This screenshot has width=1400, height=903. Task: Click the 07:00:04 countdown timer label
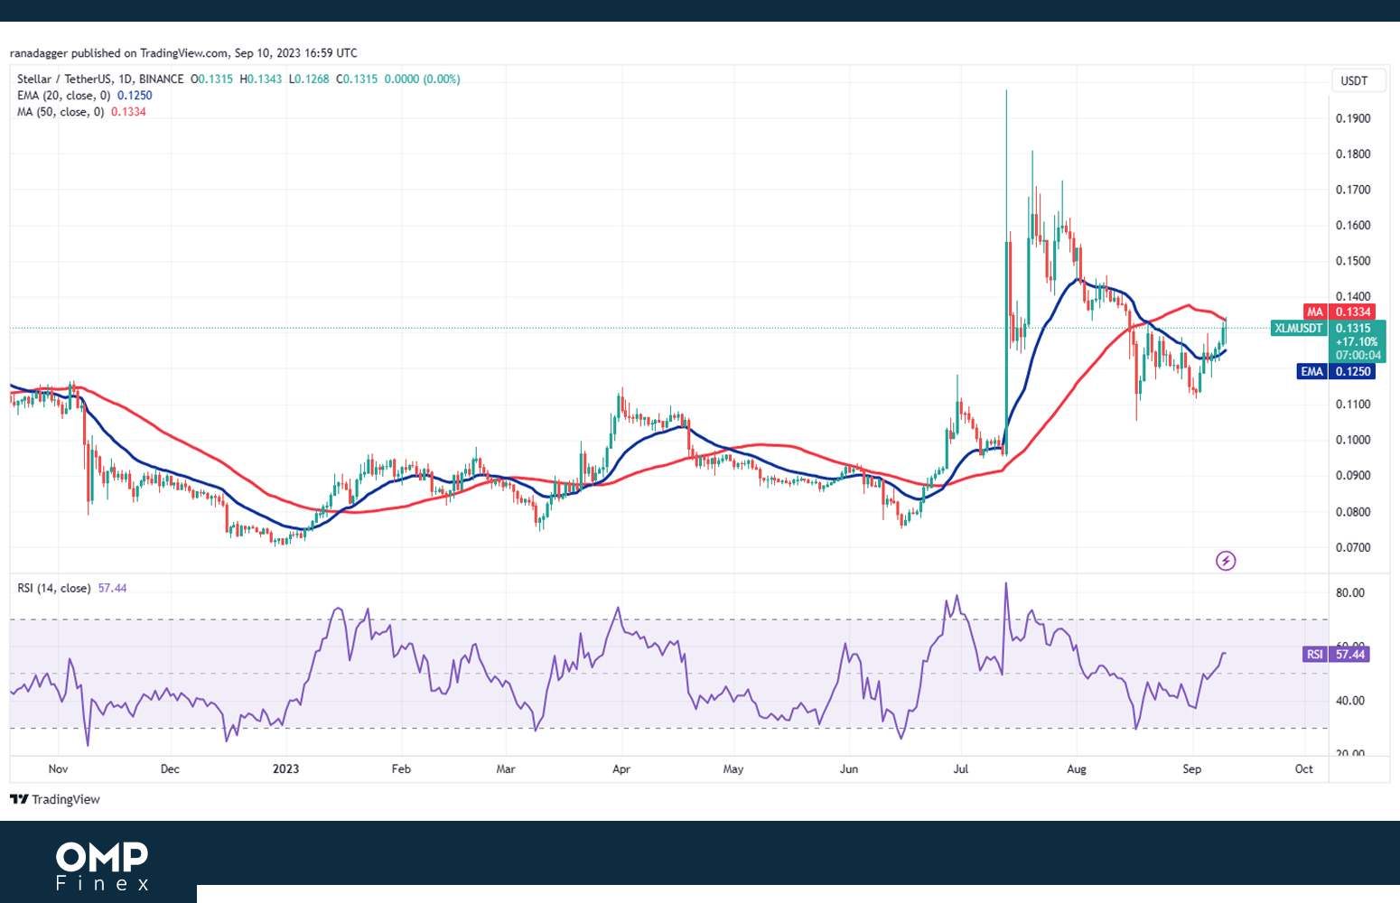(1358, 355)
